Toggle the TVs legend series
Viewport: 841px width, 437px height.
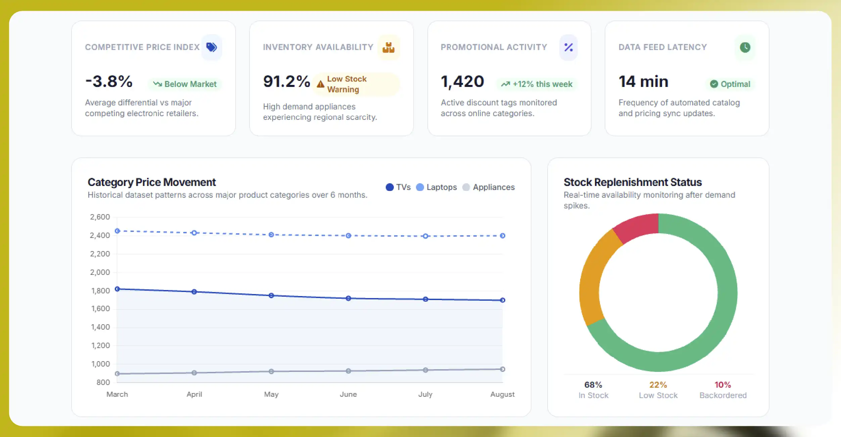[x=398, y=187]
